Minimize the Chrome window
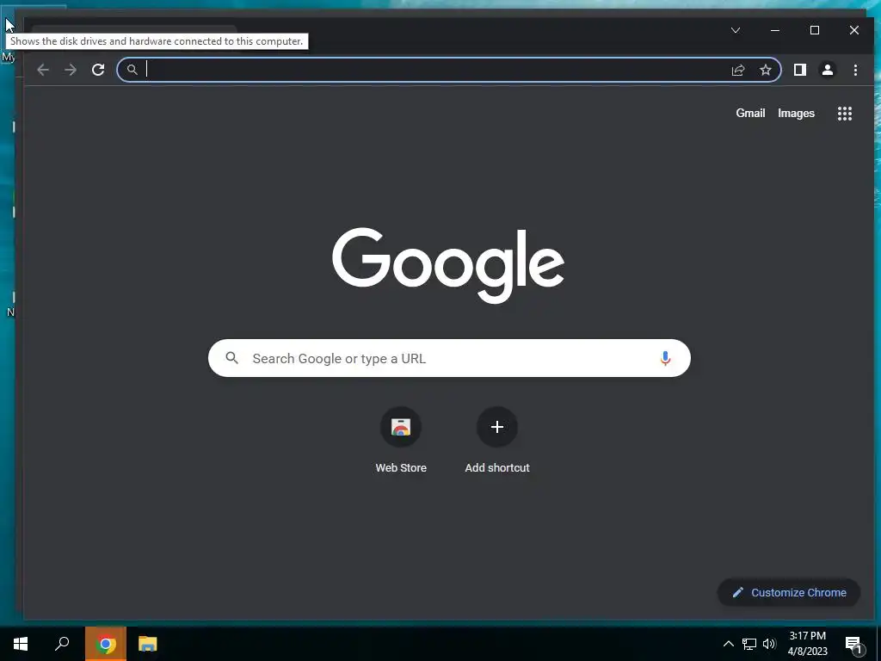This screenshot has width=881, height=661. pyautogui.click(x=775, y=30)
